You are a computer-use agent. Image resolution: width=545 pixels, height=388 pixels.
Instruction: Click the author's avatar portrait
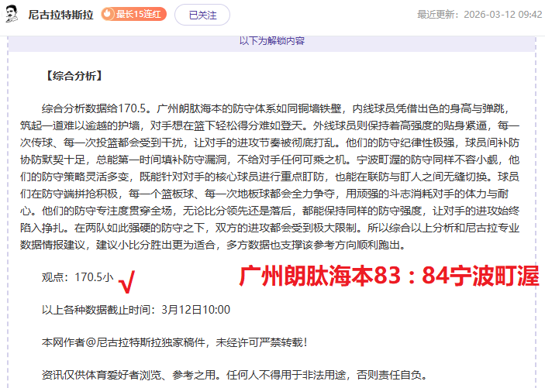13,14
